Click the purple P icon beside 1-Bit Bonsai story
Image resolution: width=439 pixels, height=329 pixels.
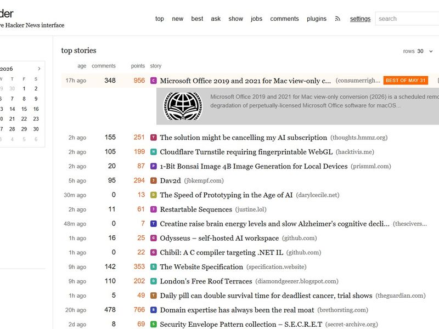154,166
